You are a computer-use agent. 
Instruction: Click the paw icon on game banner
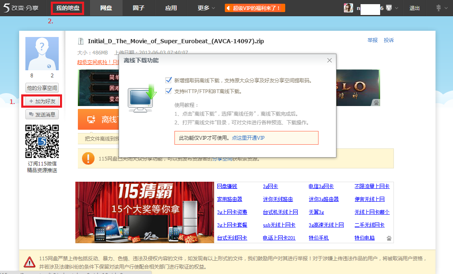coord(376,102)
